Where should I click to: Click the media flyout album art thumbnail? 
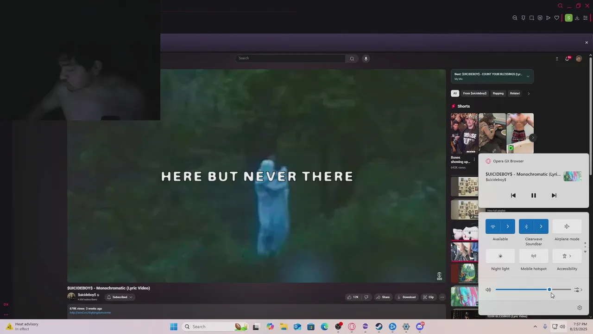[x=572, y=176]
